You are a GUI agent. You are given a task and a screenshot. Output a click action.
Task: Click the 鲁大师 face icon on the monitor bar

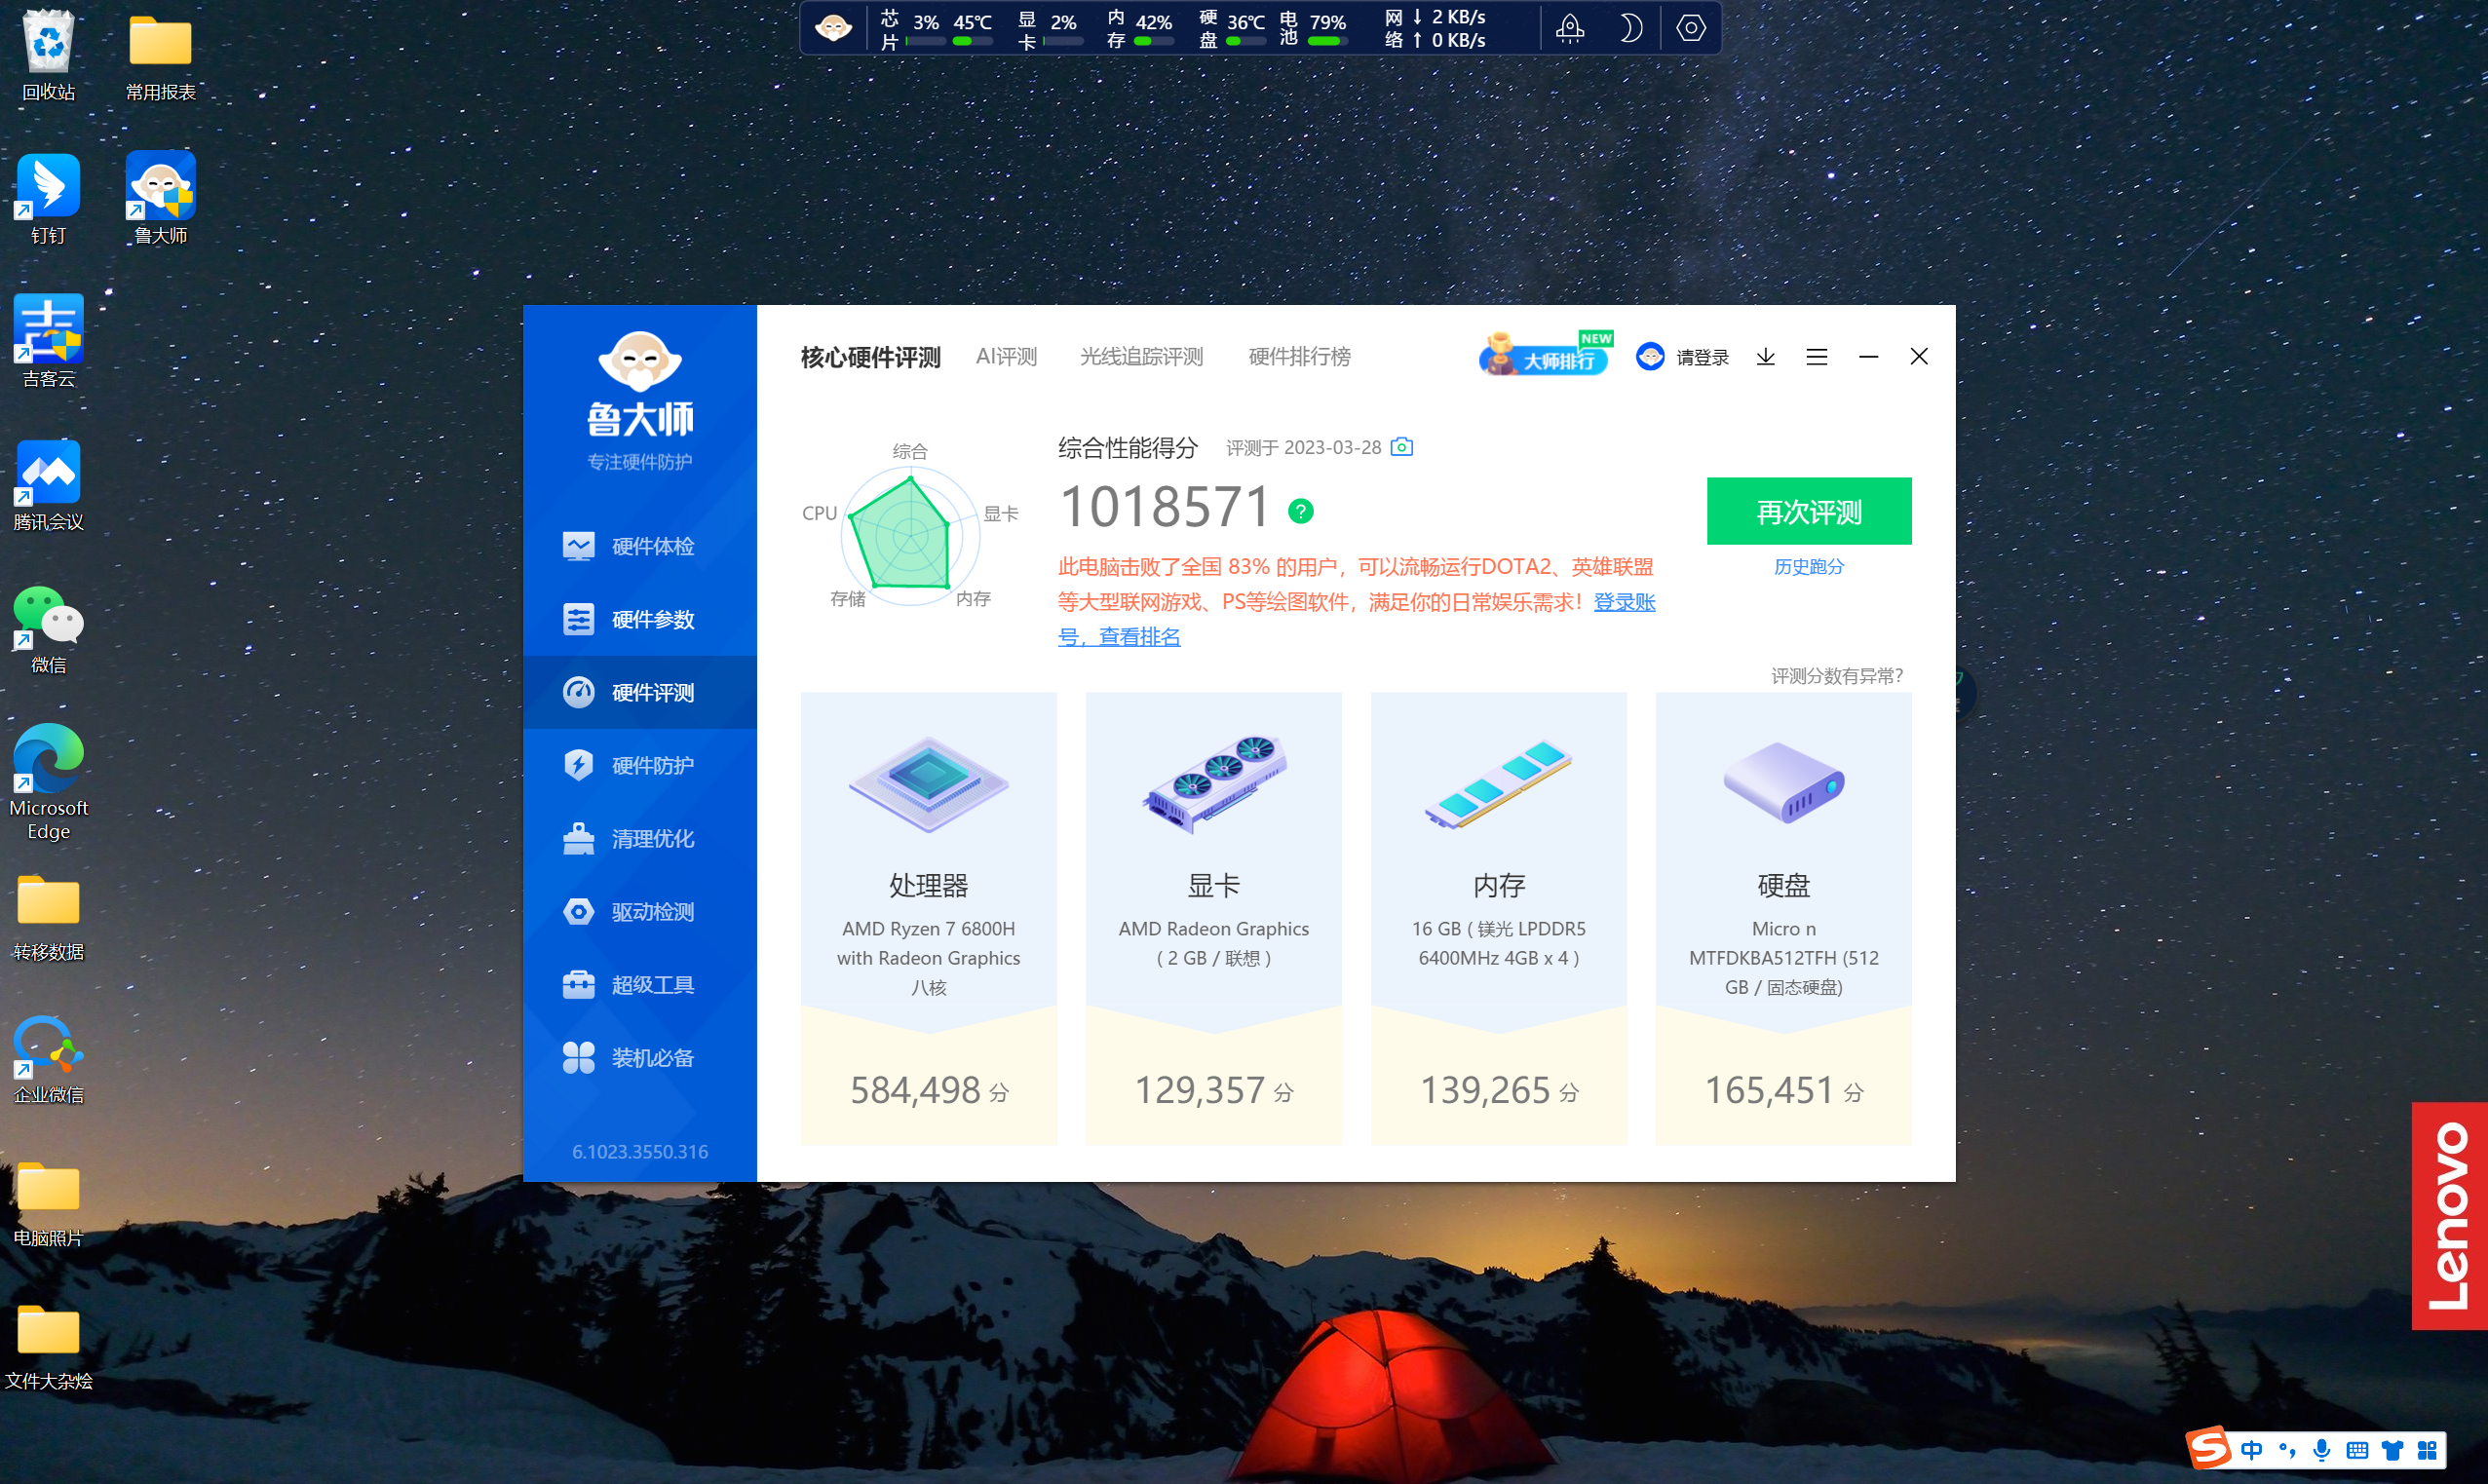point(833,27)
